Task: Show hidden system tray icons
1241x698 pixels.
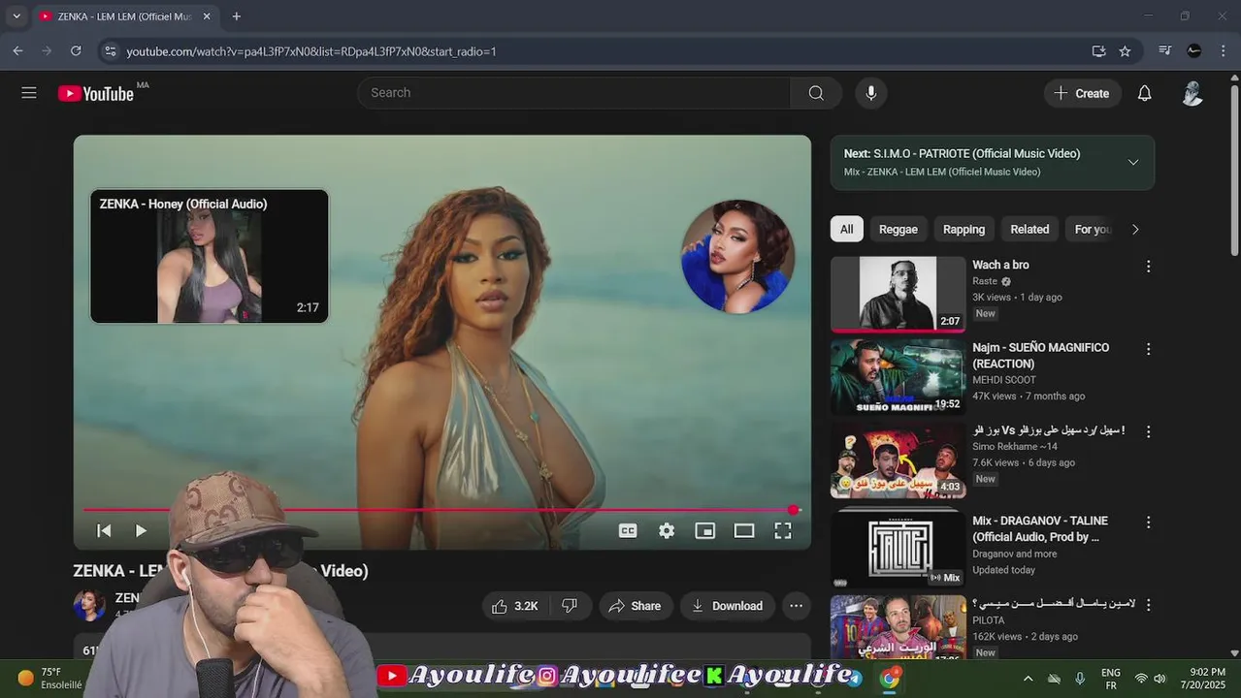Action: [1028, 679]
